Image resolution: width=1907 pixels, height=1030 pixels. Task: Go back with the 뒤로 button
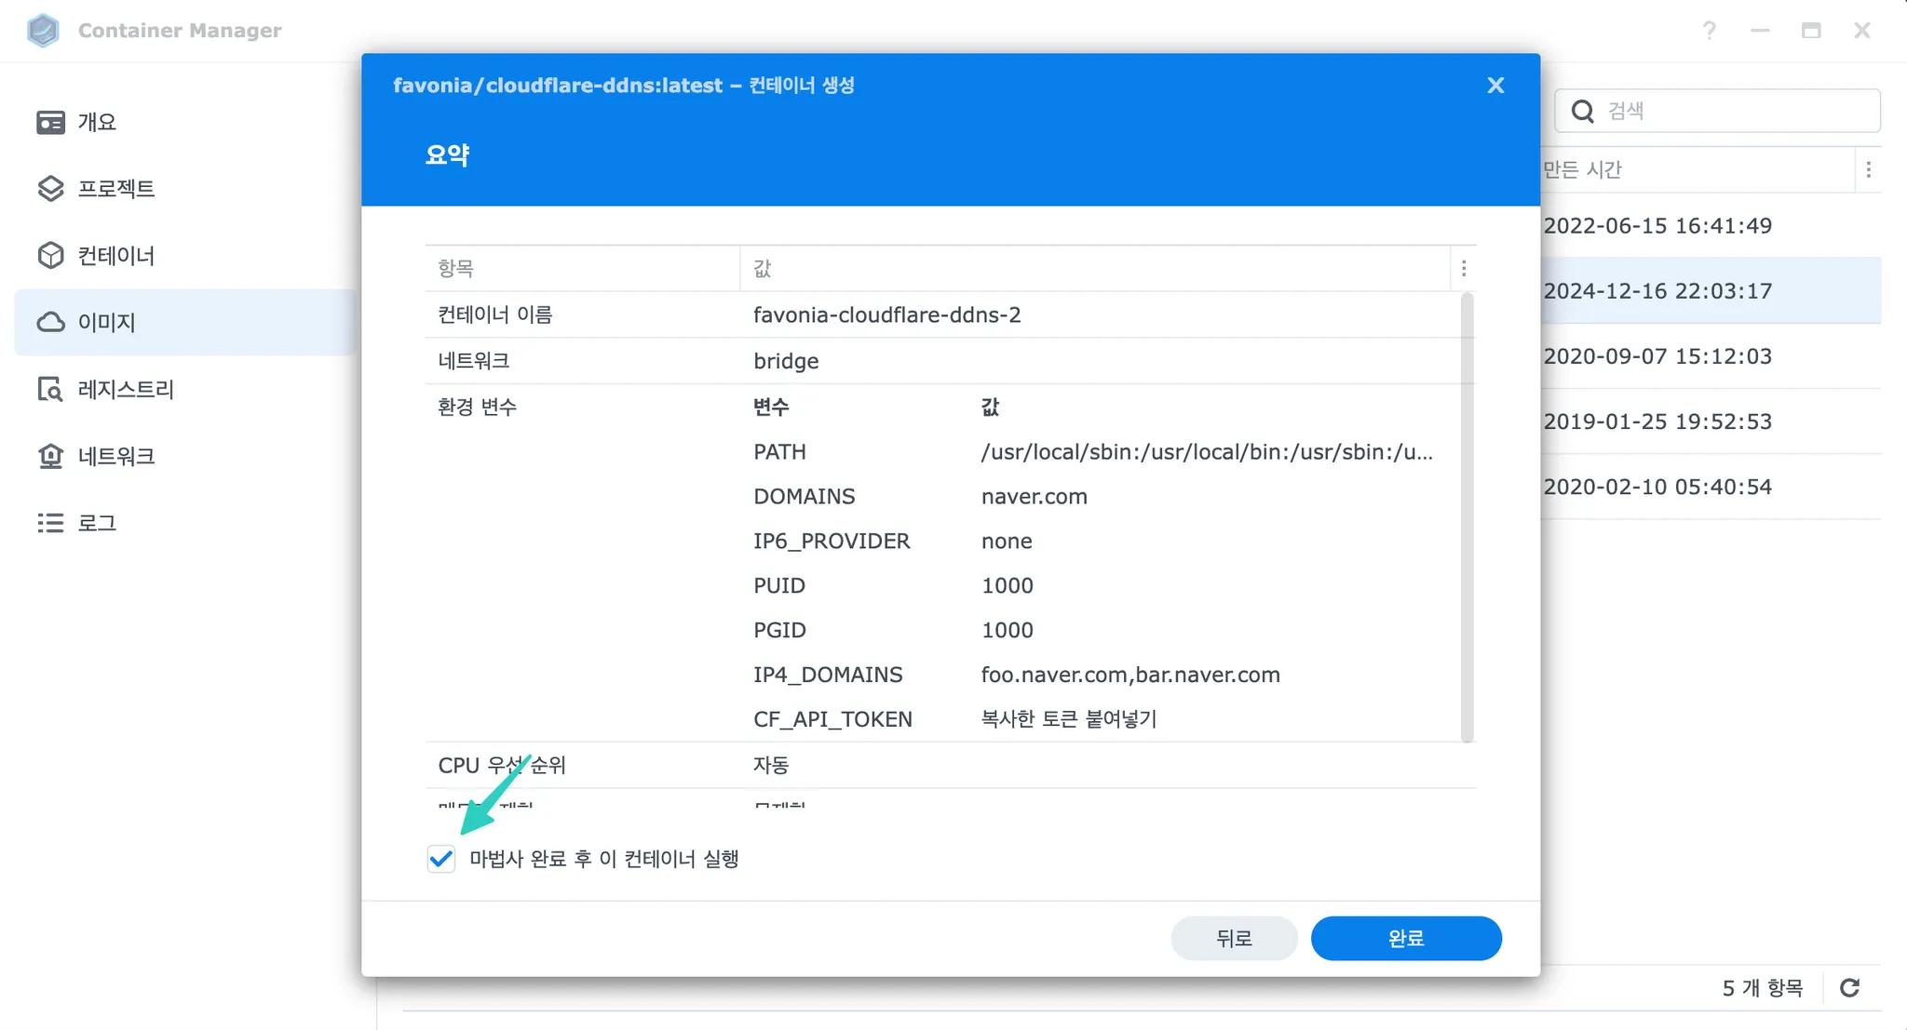coord(1233,938)
